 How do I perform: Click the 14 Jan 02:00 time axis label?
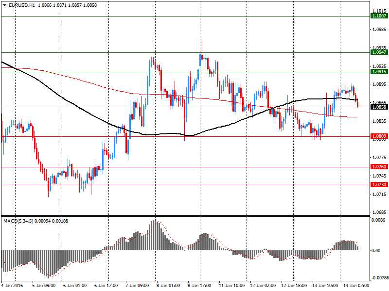(356, 286)
